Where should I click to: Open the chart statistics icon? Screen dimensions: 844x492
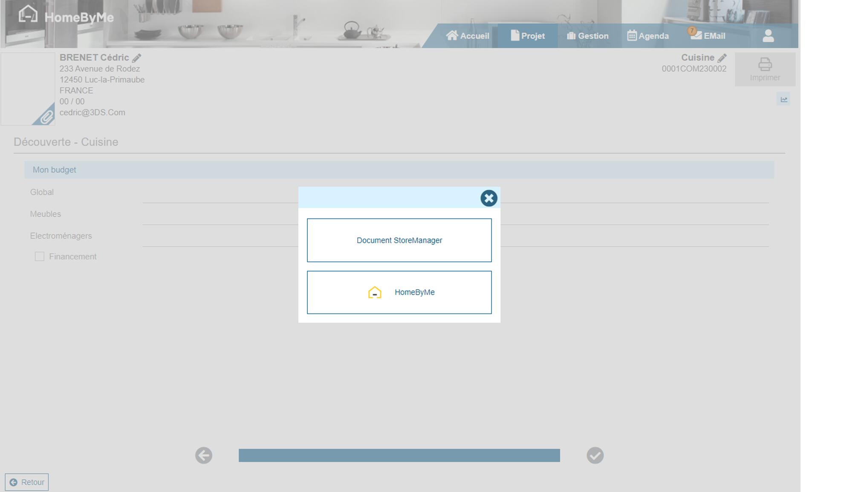click(x=783, y=99)
